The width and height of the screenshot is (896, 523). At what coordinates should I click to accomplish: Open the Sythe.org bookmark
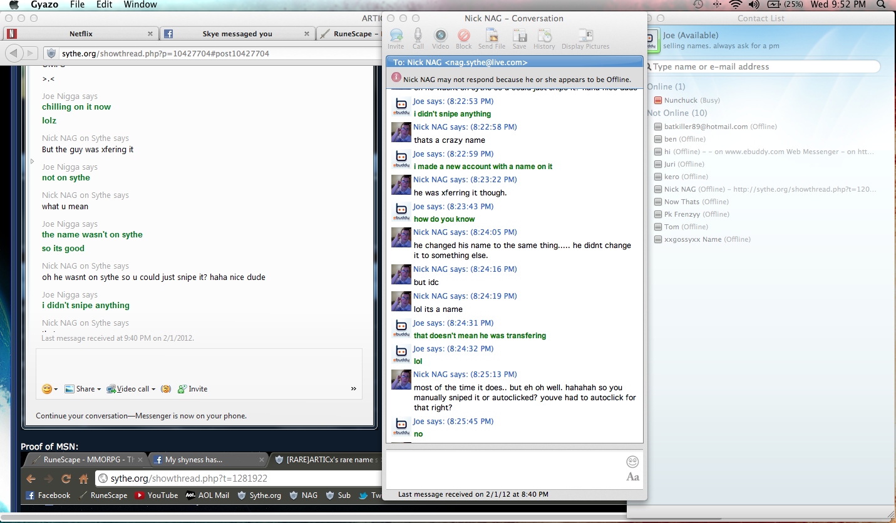pos(259,495)
